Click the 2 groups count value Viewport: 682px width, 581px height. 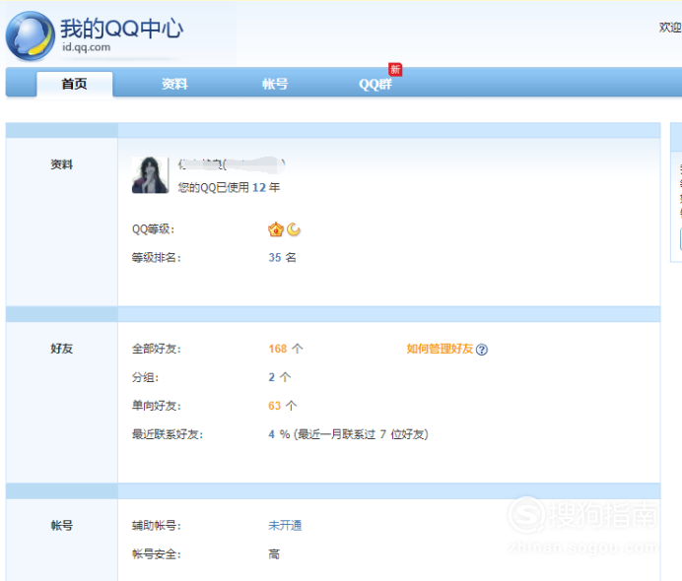tap(271, 377)
